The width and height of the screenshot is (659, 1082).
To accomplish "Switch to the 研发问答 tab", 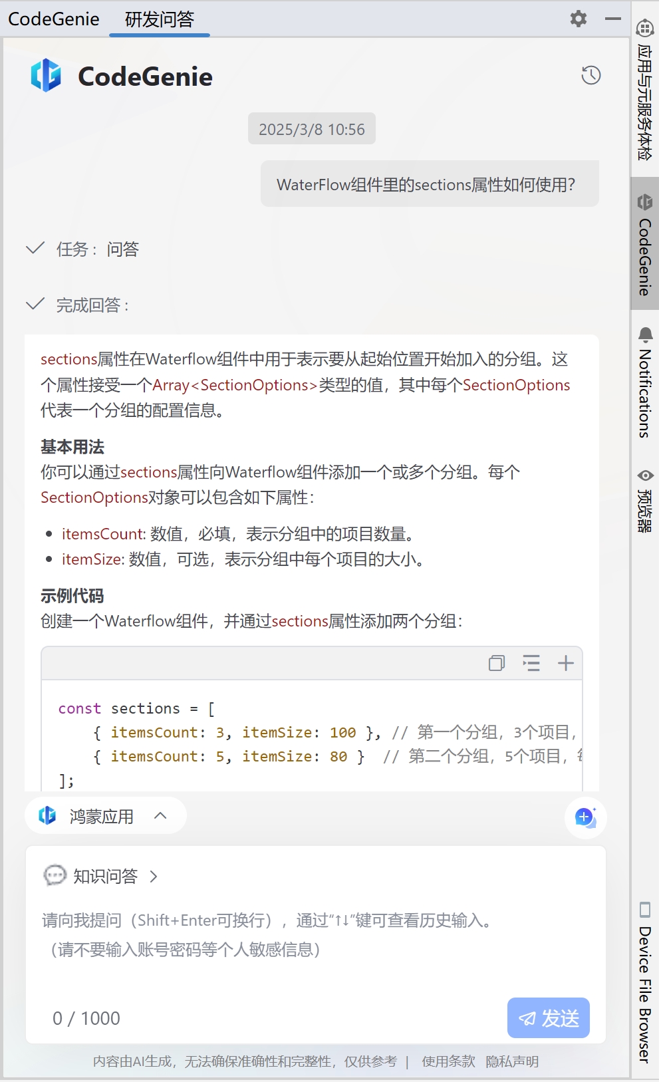I will (x=160, y=19).
